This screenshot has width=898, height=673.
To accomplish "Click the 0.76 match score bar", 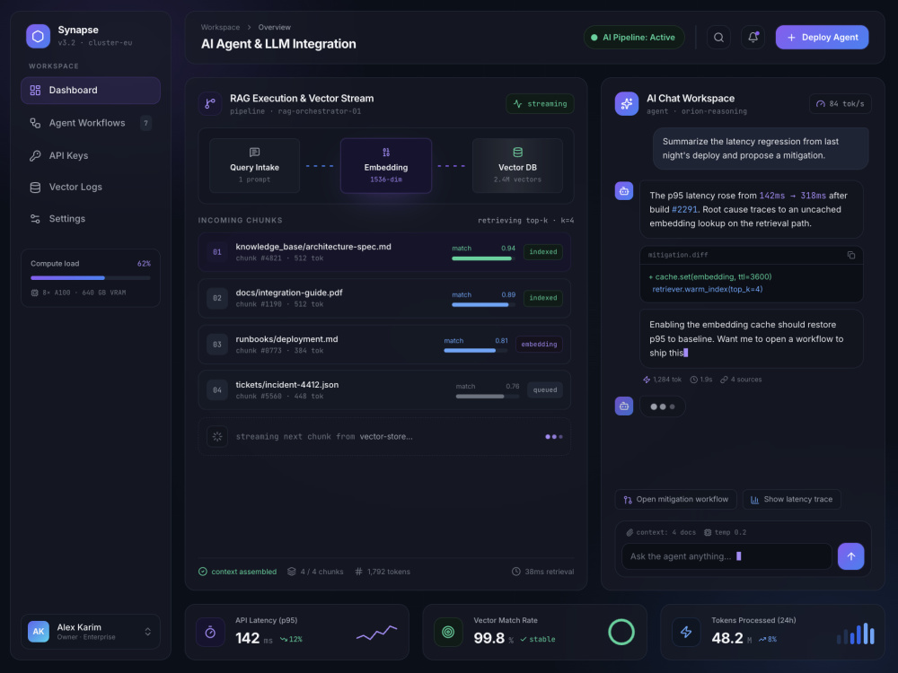I will (488, 396).
